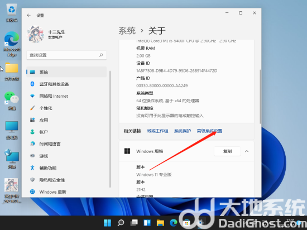Click the search magnifier in settings search box
The height and width of the screenshot is (230, 307).
101,55
